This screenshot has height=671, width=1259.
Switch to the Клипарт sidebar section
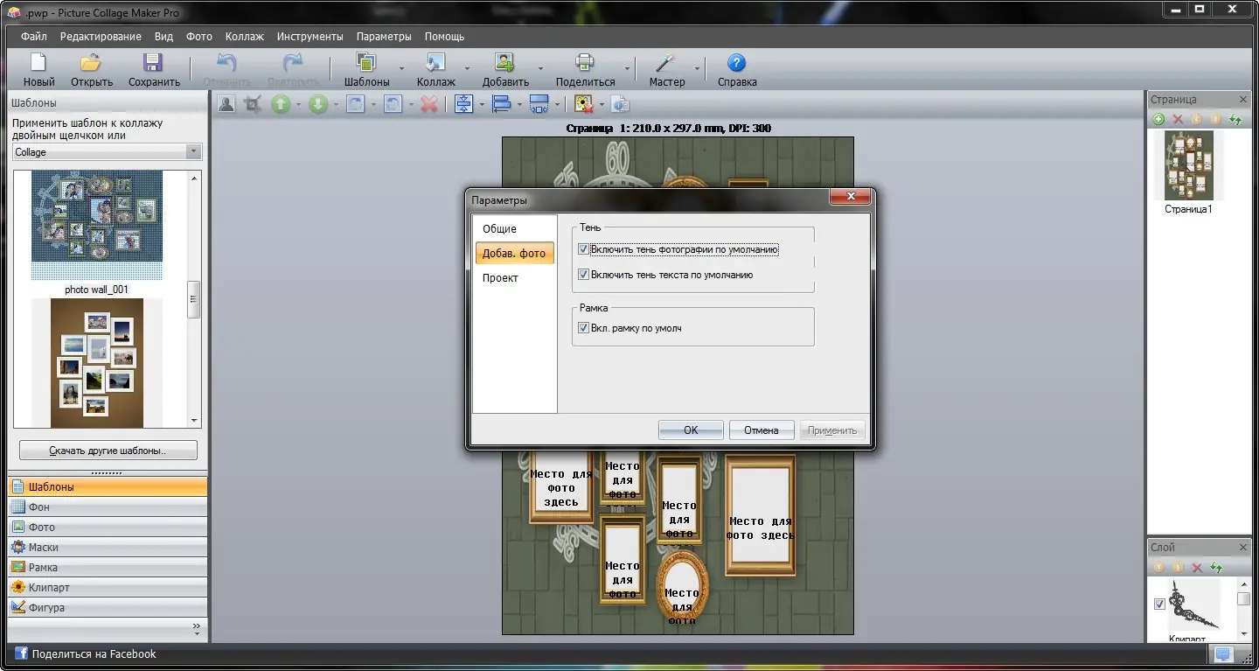pyautogui.click(x=108, y=587)
